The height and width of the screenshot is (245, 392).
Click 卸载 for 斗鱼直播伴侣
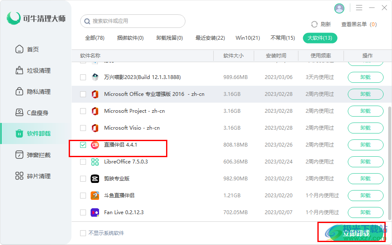pos(365,196)
